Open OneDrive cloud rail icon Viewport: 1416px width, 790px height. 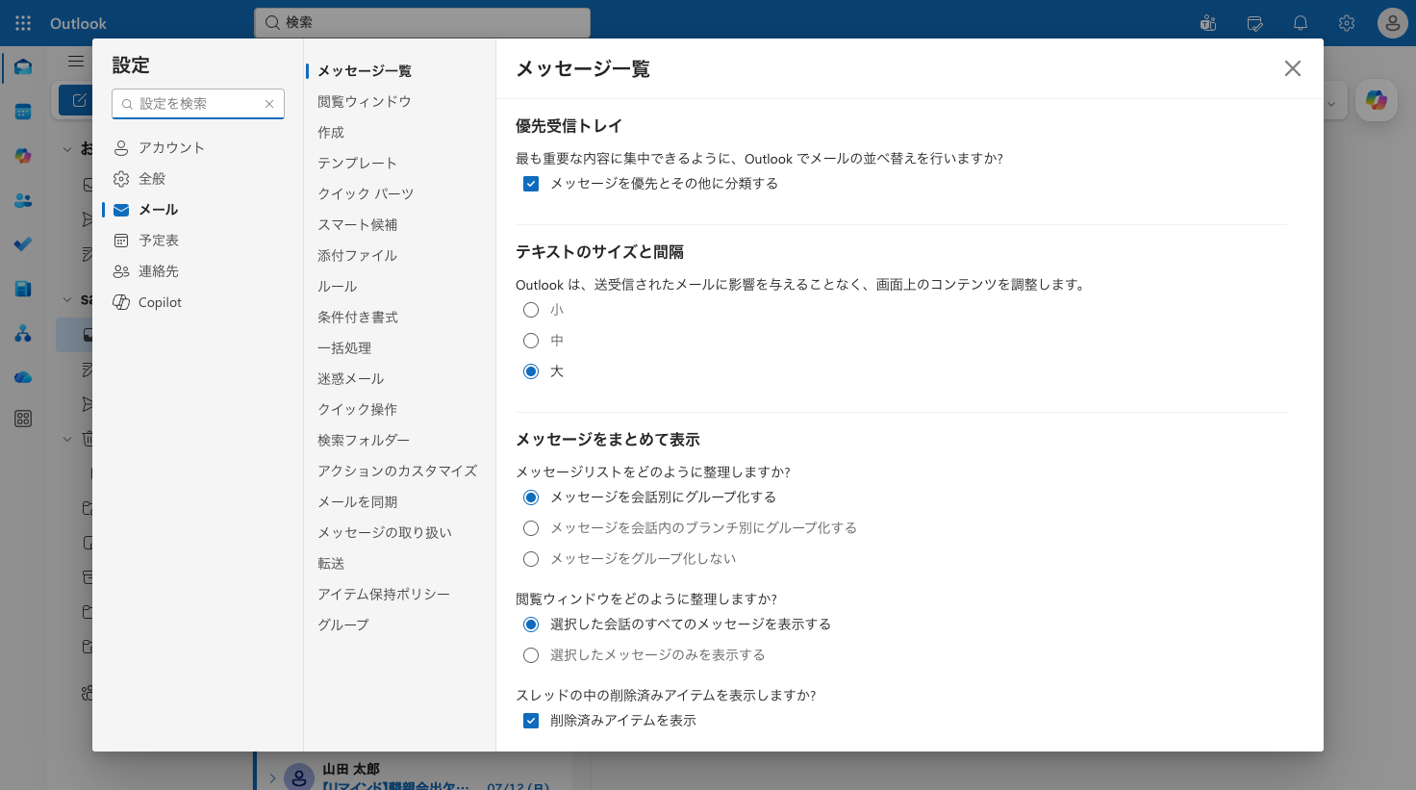(23, 377)
